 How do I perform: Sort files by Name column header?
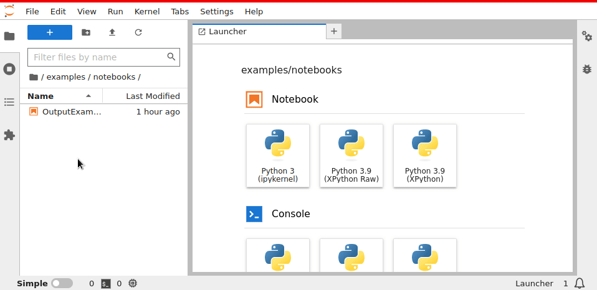pyautogui.click(x=61, y=96)
